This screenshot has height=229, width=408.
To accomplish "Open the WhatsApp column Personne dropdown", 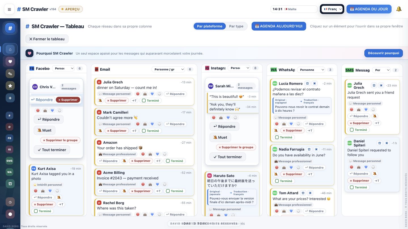I will click(x=311, y=70).
